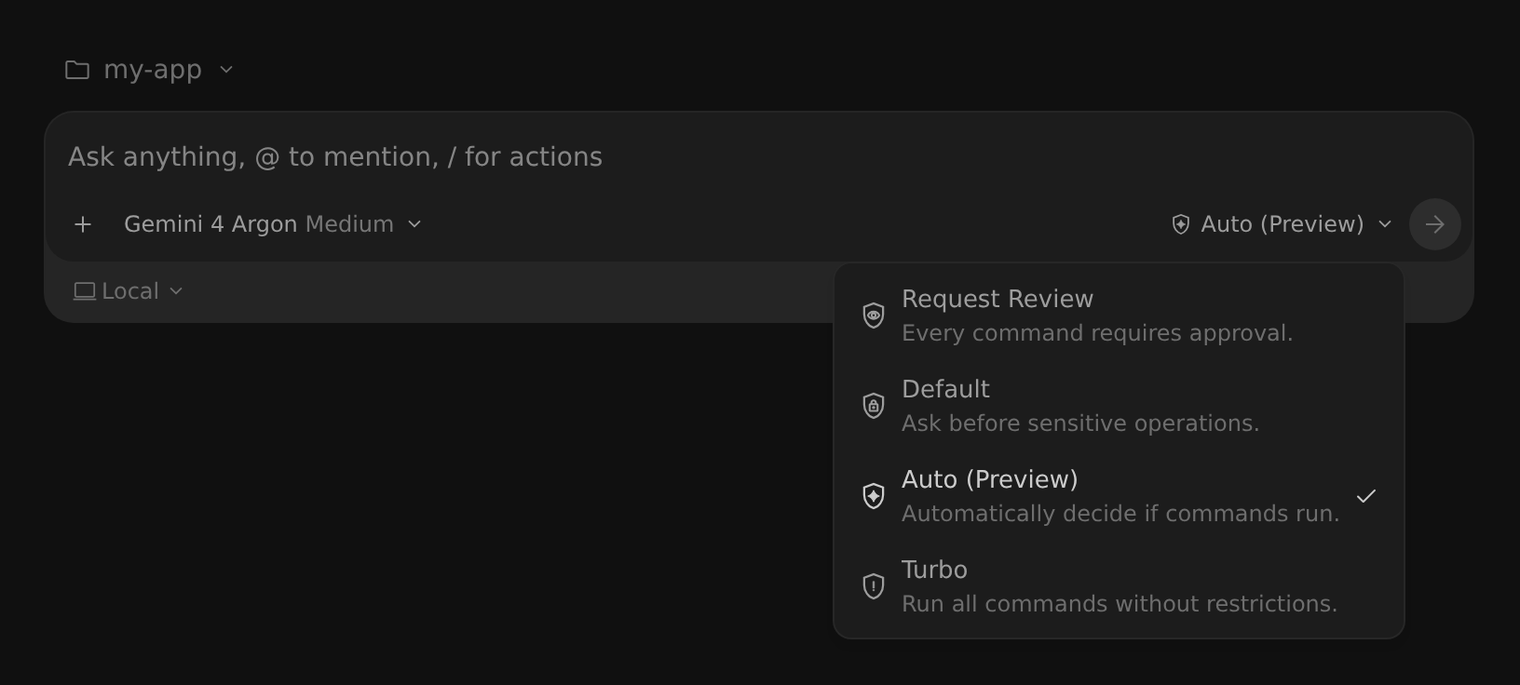Click 'Automatically decide if commands run.' description
Viewport: 1520px width, 685px height.
pos(1120,514)
